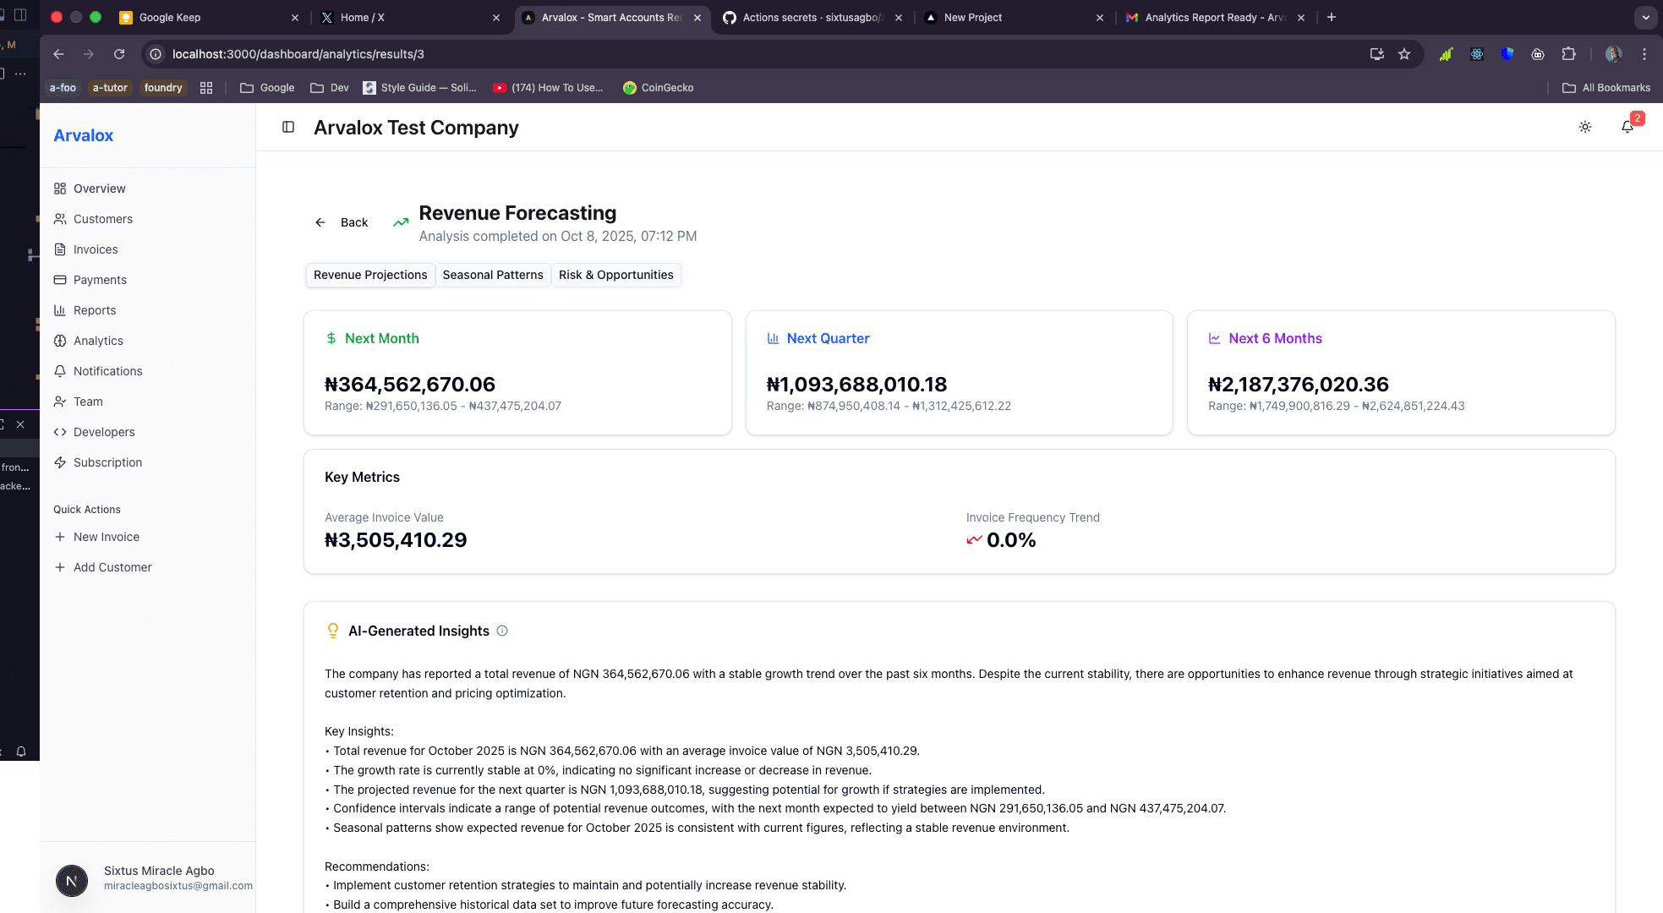The image size is (1663, 913).
Task: Toggle the sidebar collapse icon
Action: click(288, 127)
